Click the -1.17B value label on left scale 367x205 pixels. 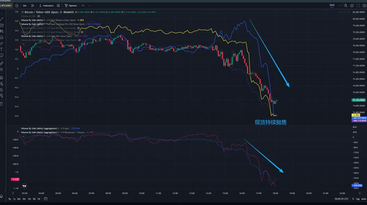click(x=15, y=179)
